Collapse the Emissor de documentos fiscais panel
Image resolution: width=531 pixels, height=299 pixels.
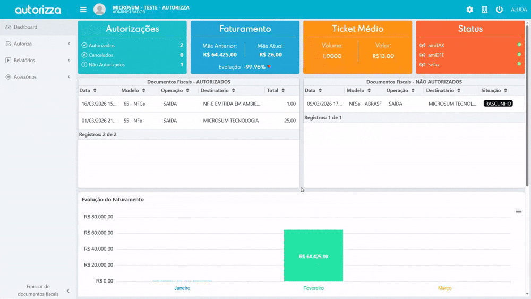tap(68, 291)
